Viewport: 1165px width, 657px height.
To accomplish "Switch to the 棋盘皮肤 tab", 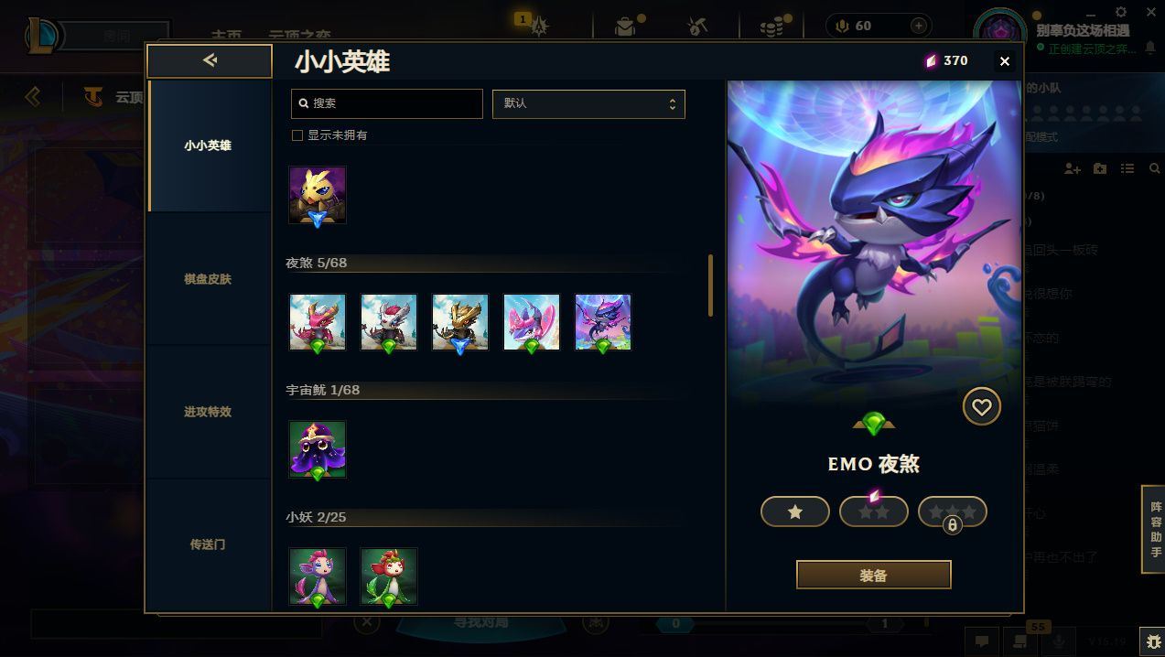I will click(x=208, y=279).
